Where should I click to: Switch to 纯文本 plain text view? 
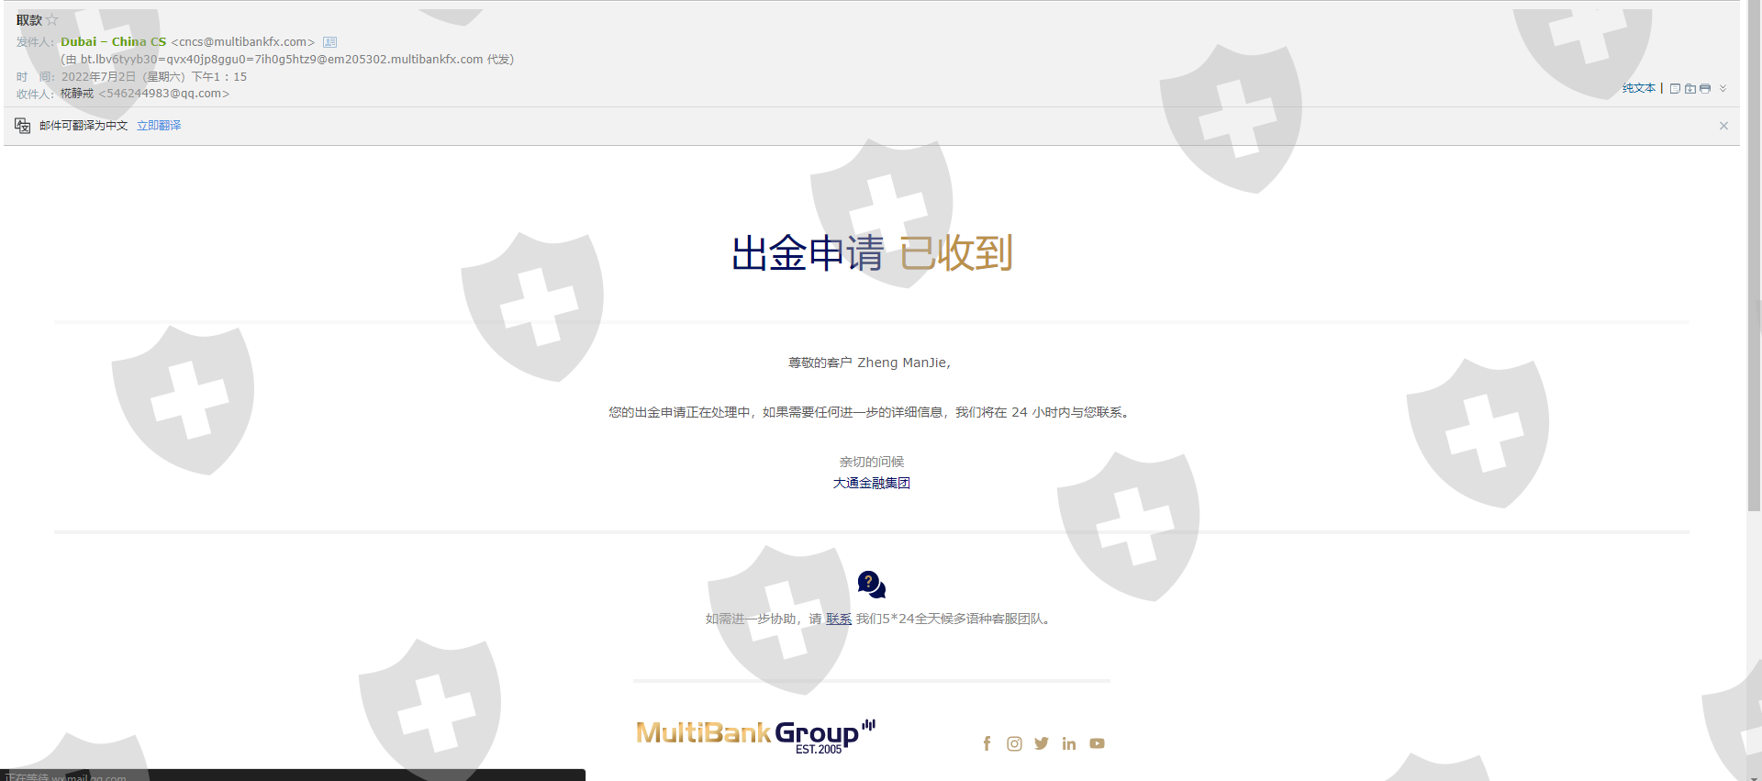click(1638, 88)
